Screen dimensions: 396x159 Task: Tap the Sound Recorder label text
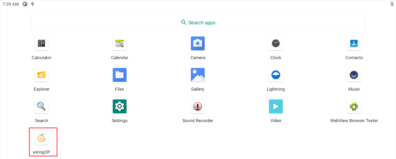pos(198,121)
